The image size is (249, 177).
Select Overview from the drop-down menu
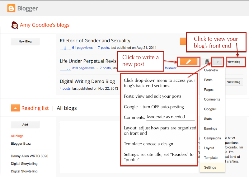[211, 70]
